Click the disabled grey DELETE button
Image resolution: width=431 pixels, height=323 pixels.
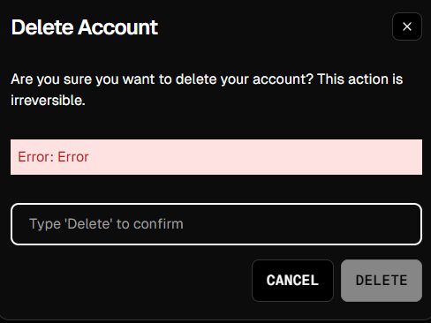click(x=382, y=281)
